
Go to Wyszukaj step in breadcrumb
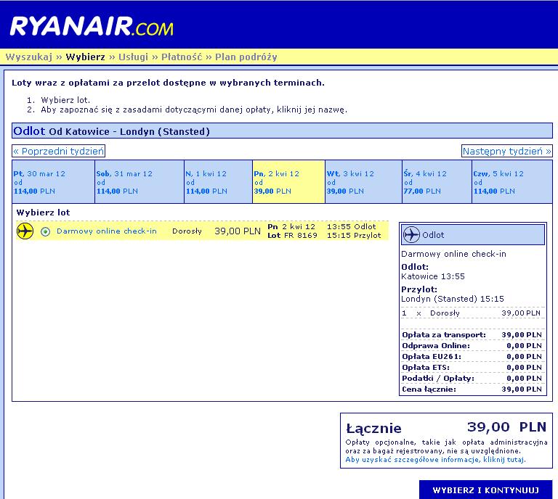[29, 57]
